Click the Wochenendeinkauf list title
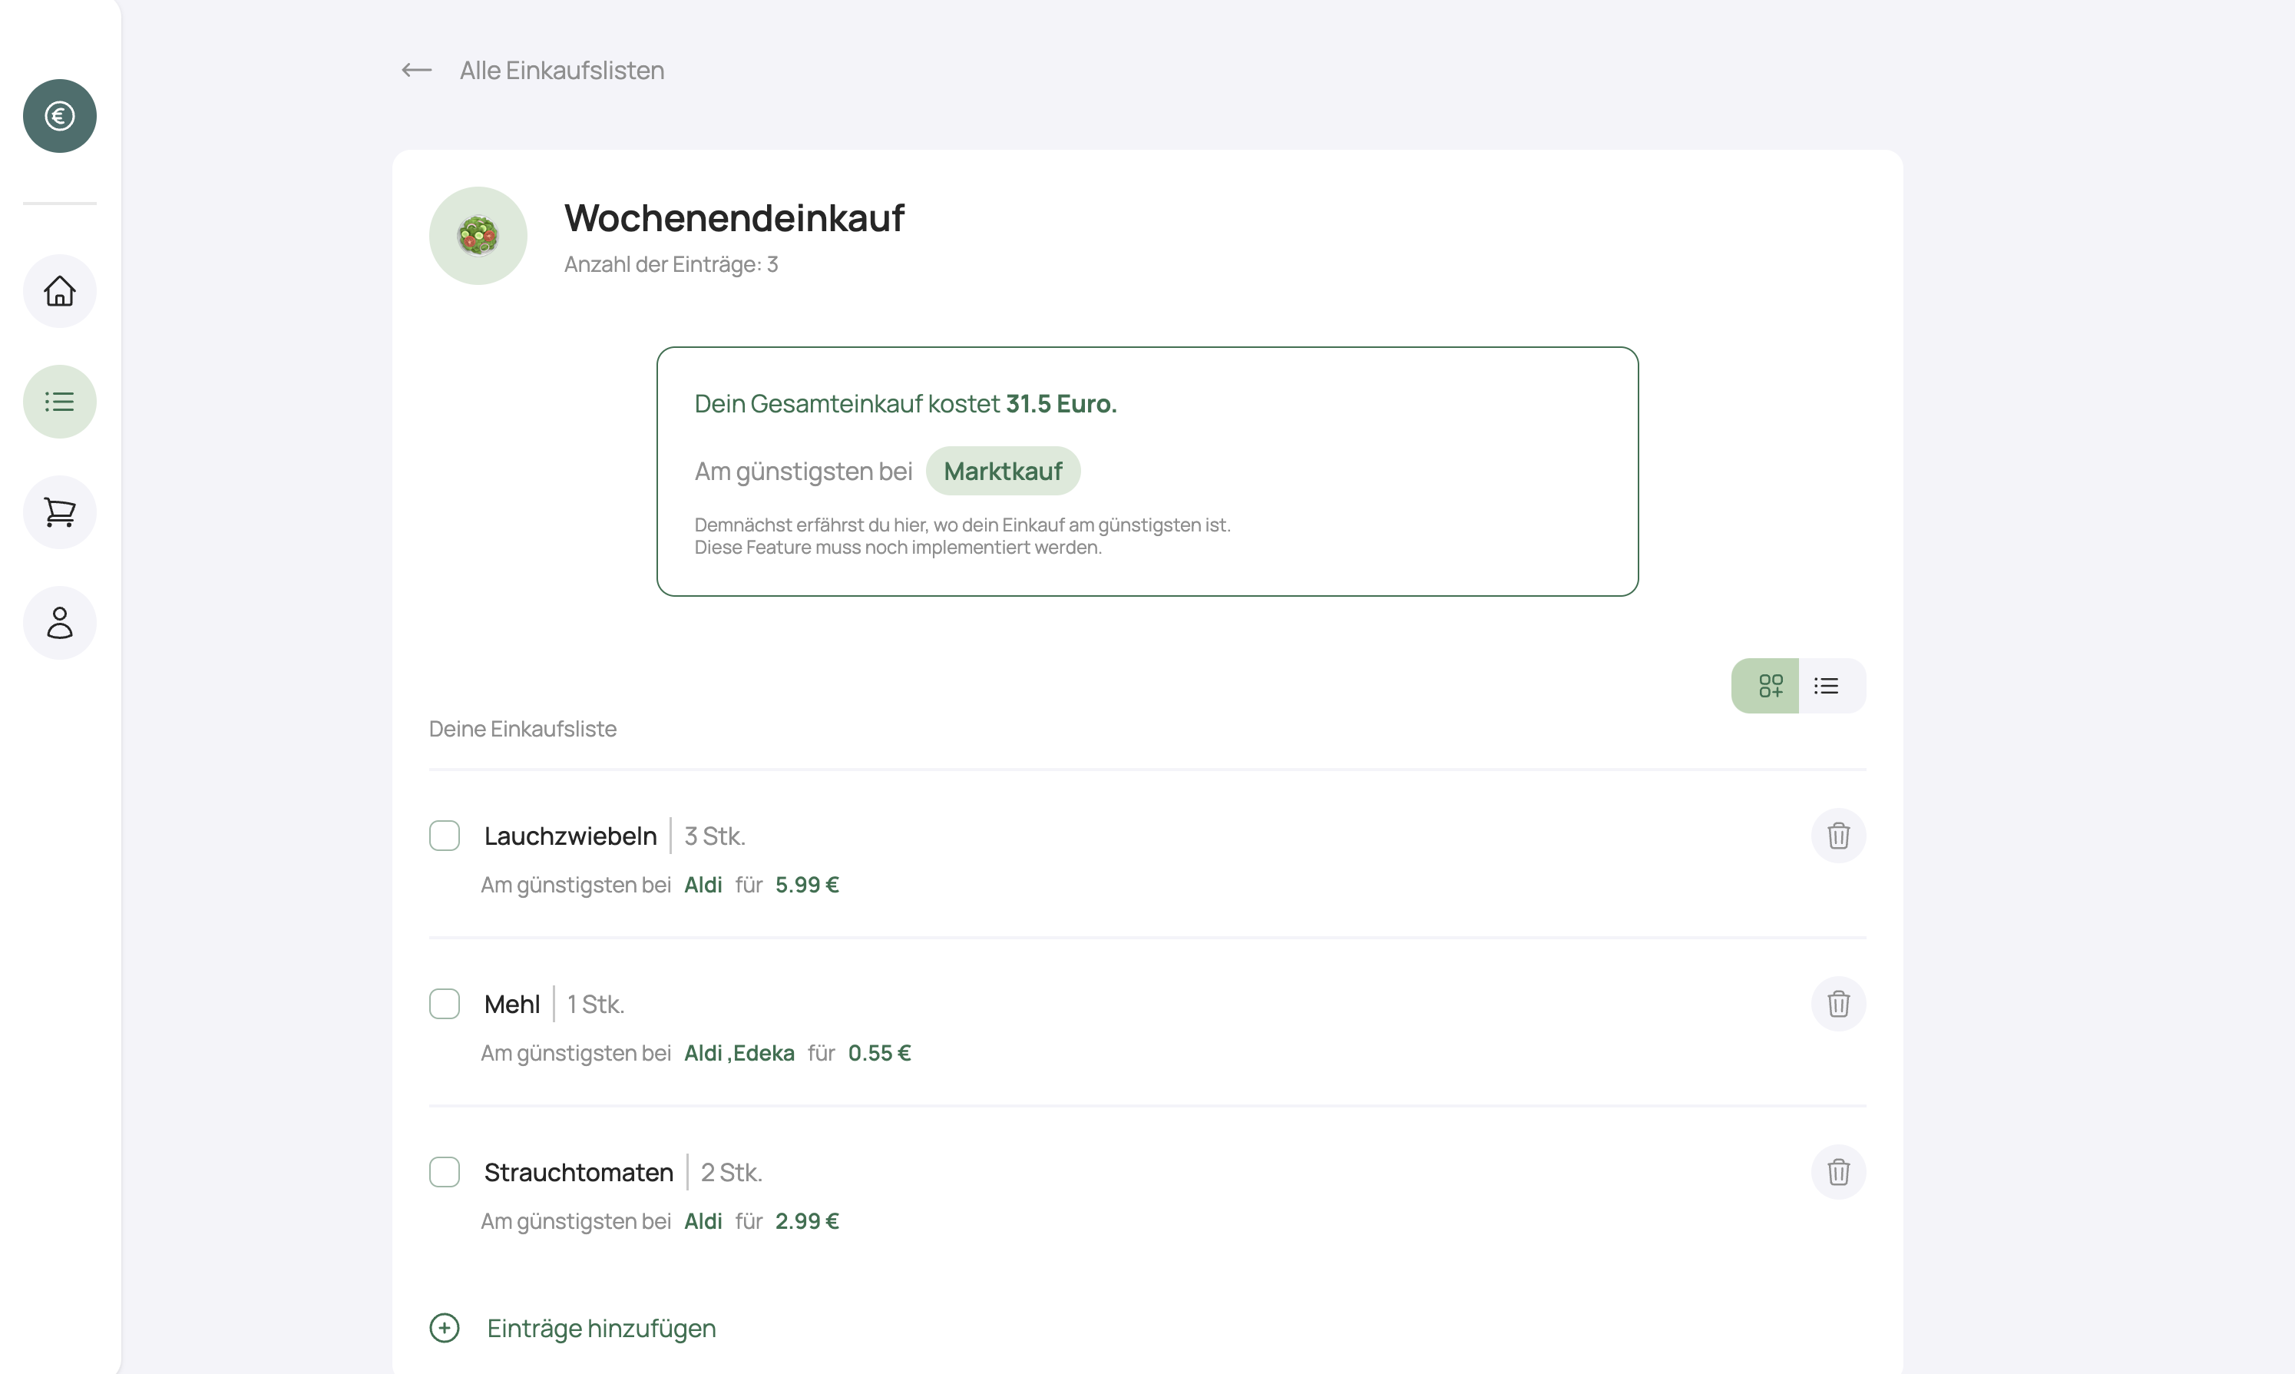The width and height of the screenshot is (2295, 1374). pyautogui.click(x=734, y=219)
